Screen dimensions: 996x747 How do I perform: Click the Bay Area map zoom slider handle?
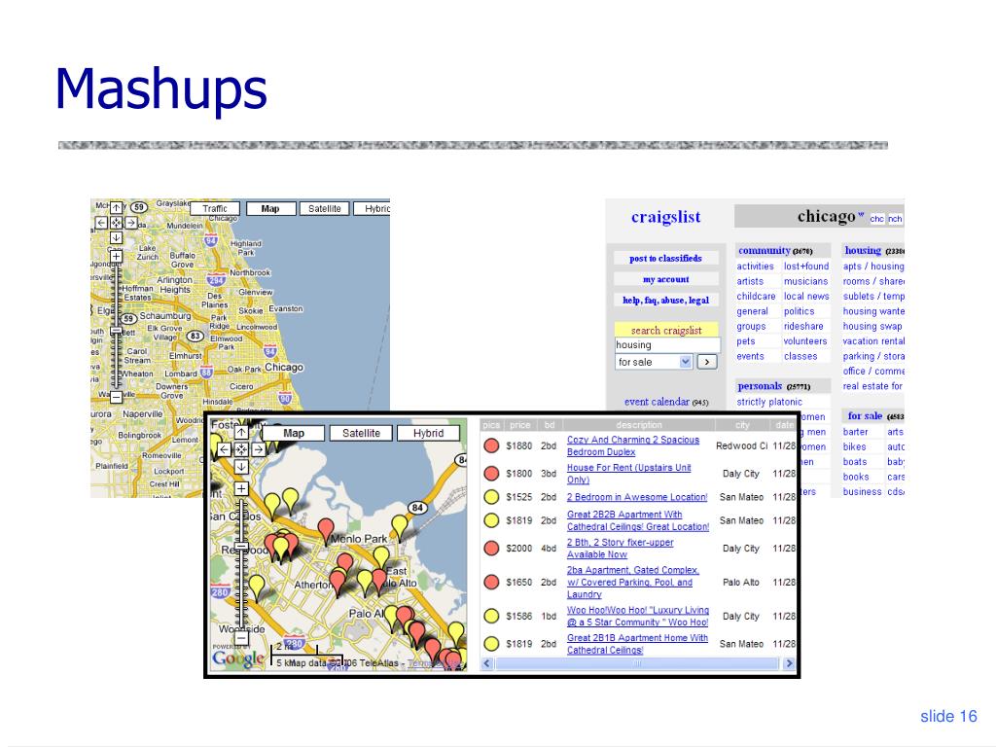click(241, 546)
